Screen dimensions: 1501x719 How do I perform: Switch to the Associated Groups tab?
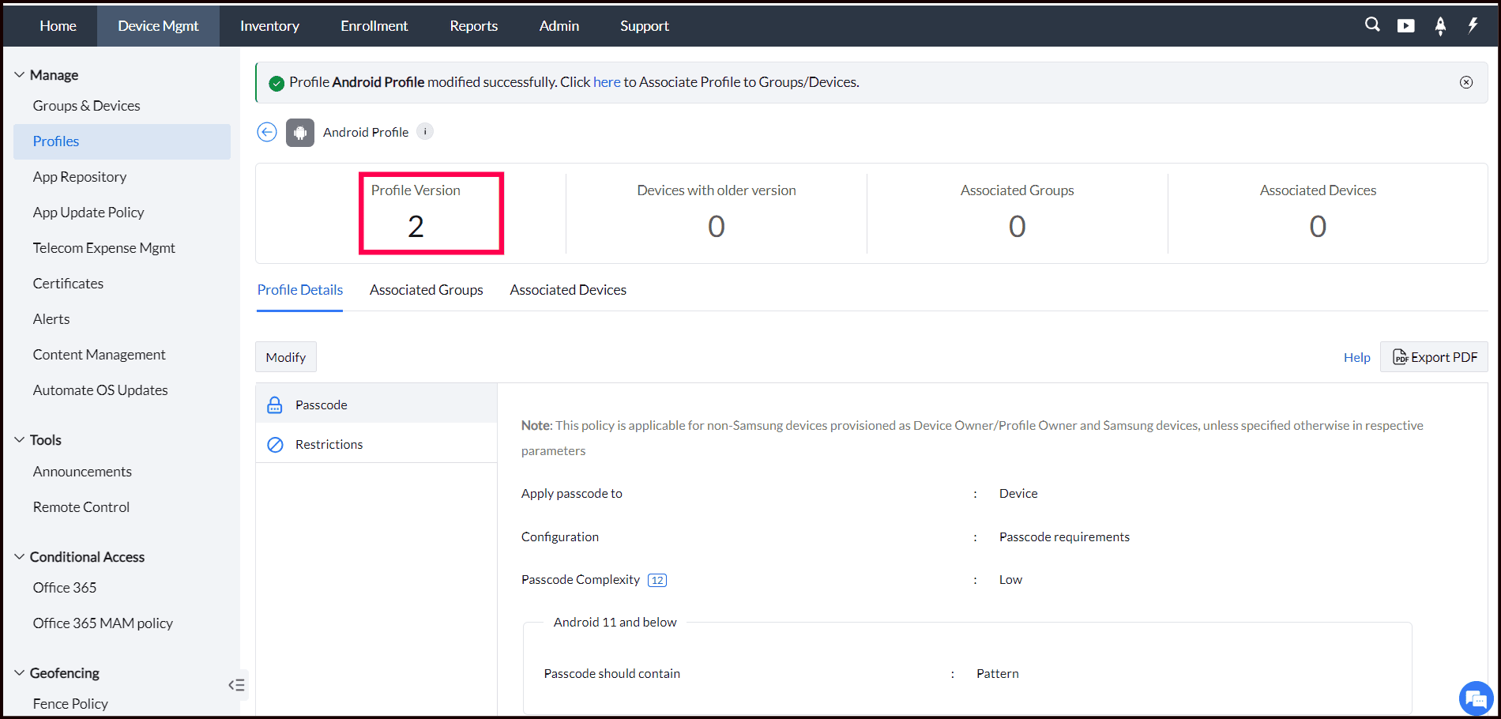click(426, 290)
